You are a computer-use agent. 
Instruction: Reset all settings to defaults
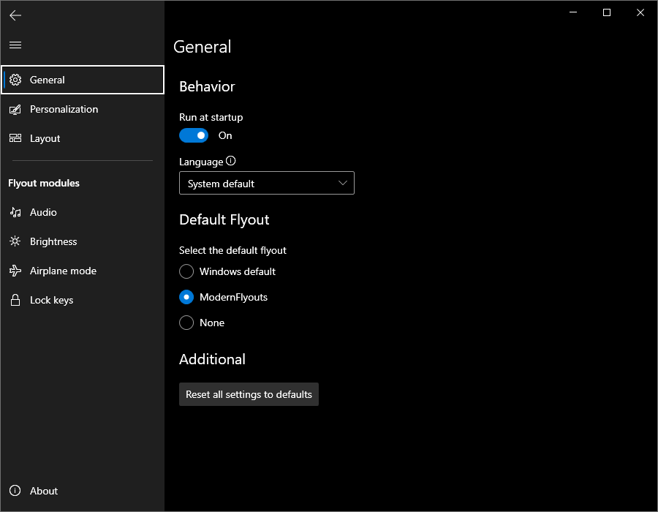tap(249, 394)
